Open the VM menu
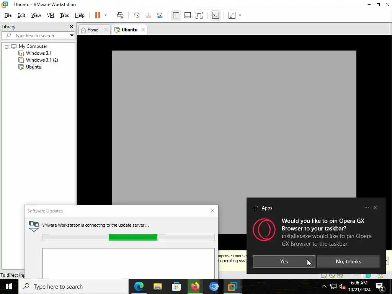392x294 pixels. click(x=51, y=15)
